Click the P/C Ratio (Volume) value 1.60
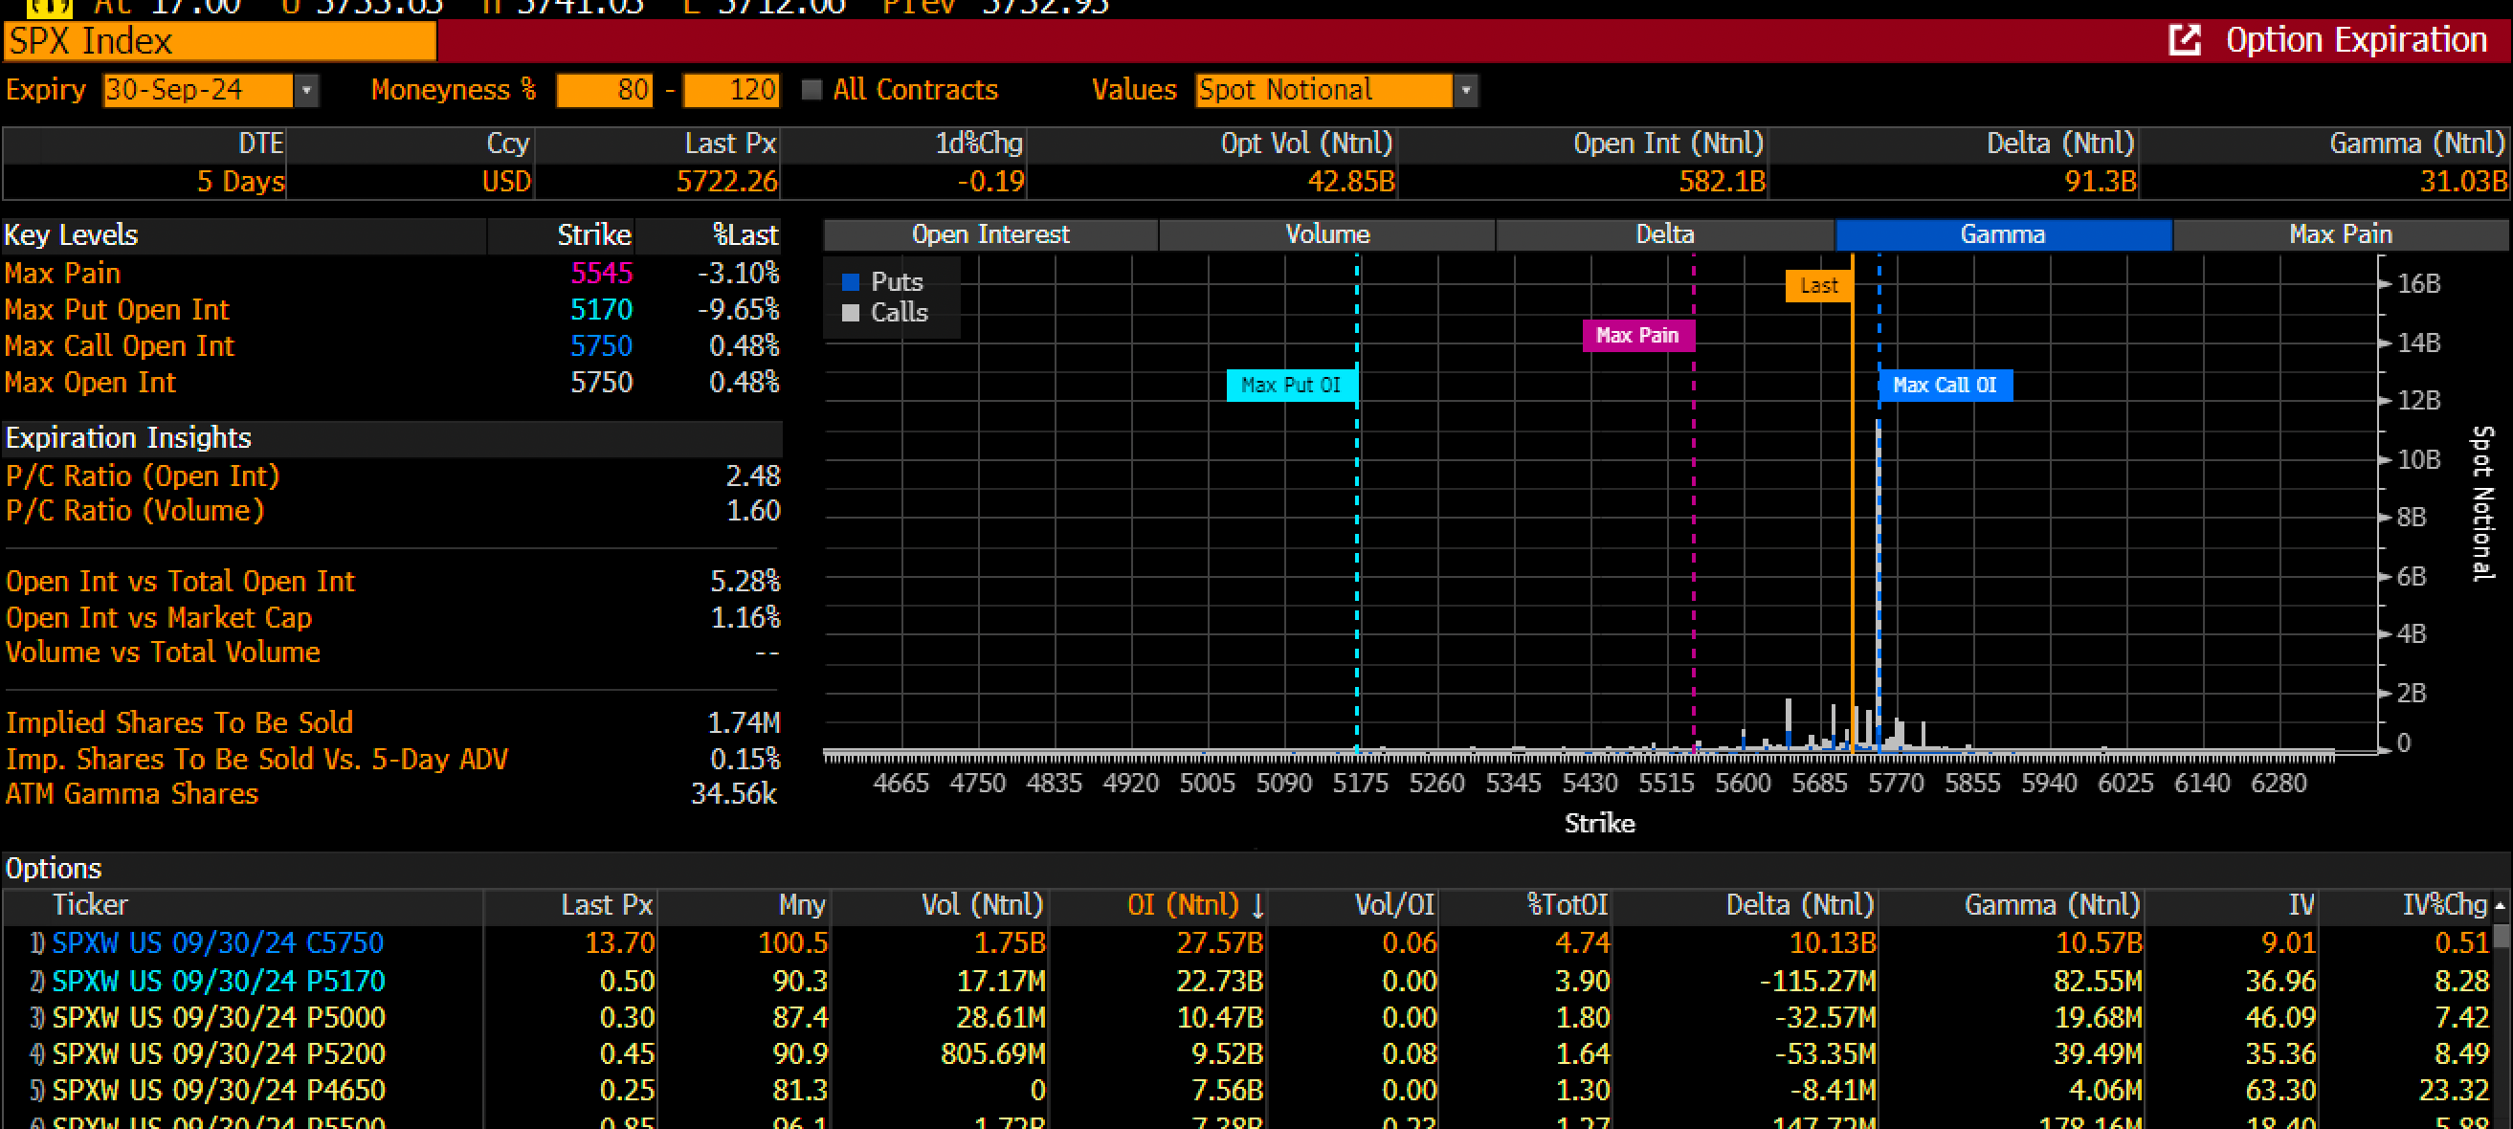 pyautogui.click(x=752, y=511)
